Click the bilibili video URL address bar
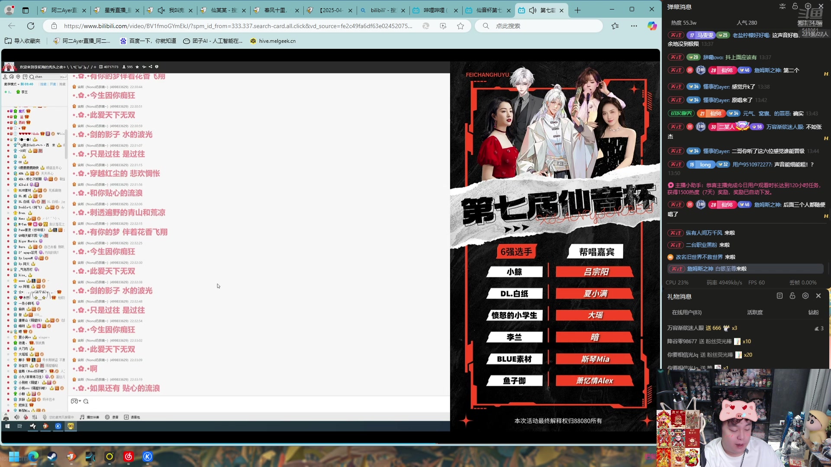 tap(238, 26)
